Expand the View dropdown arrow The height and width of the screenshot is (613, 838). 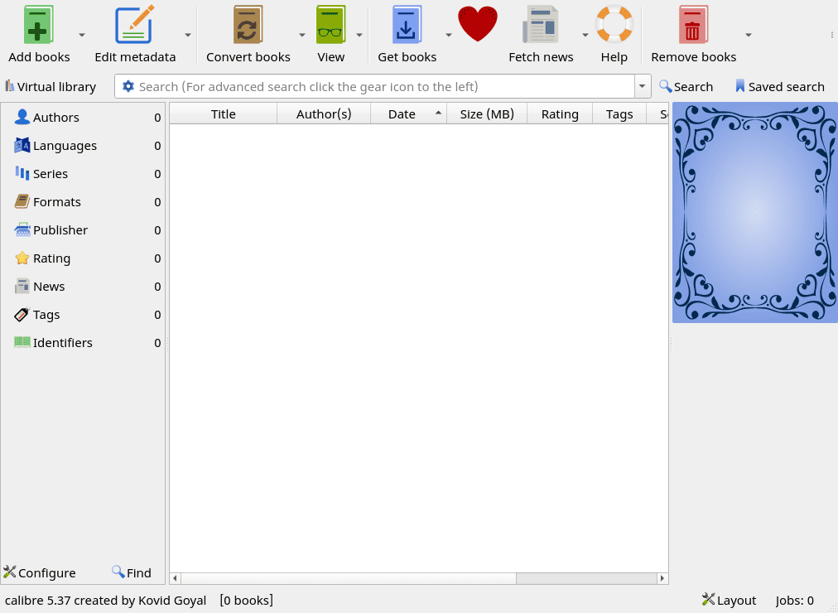pyautogui.click(x=359, y=35)
